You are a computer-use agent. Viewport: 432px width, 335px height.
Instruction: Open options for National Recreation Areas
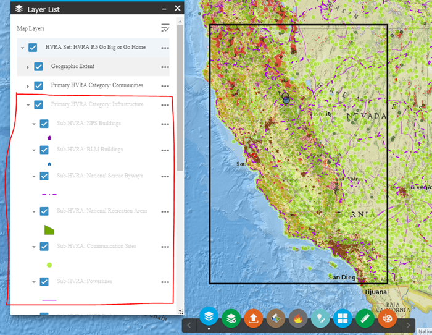pos(165,211)
